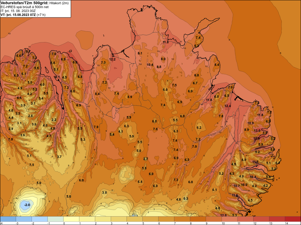This screenshot has height=225, width=301.
Task: Click the '12.8' temperature value
Action: pos(256,138)
